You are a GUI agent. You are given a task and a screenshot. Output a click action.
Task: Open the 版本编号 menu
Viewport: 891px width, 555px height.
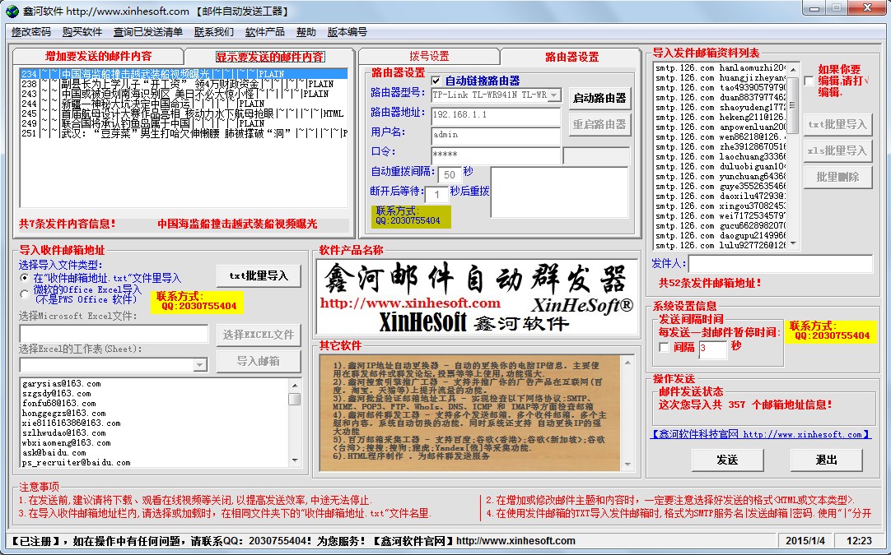[x=348, y=32]
